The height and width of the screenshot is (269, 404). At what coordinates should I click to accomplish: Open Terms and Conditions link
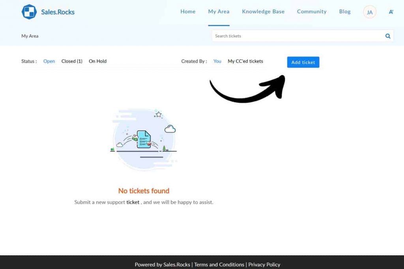pyautogui.click(x=219, y=265)
